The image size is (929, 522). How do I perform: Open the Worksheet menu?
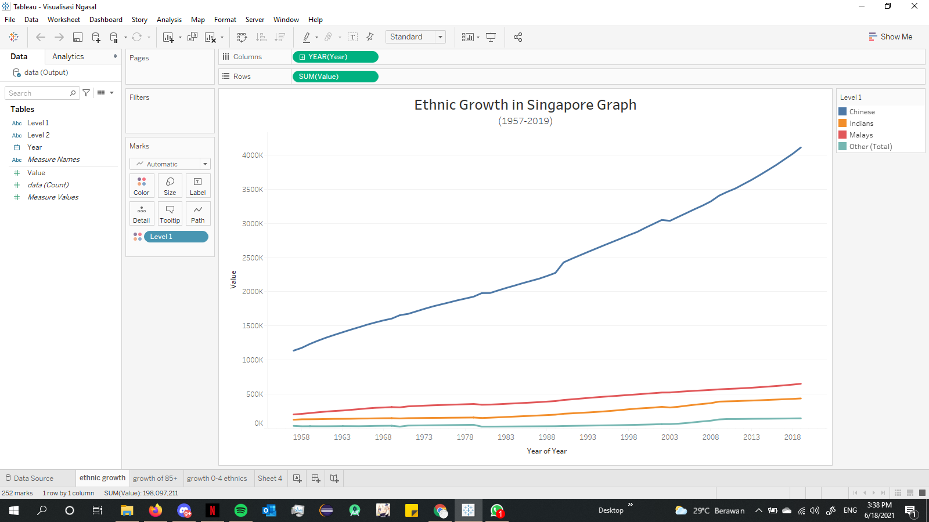(64, 20)
